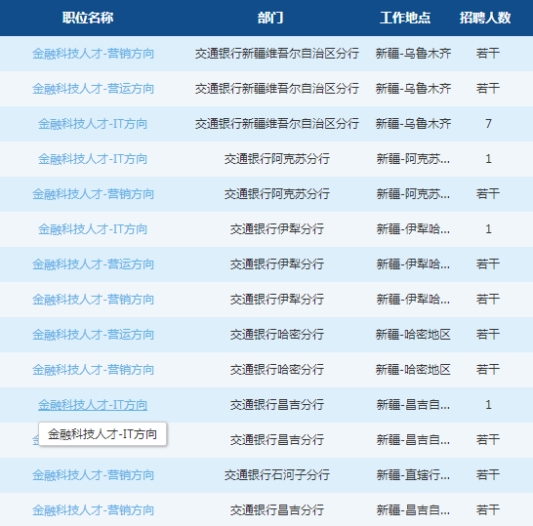
Task: Open the 营运方向 job for 新疆维吾尔自治区分行
Action: 93,89
